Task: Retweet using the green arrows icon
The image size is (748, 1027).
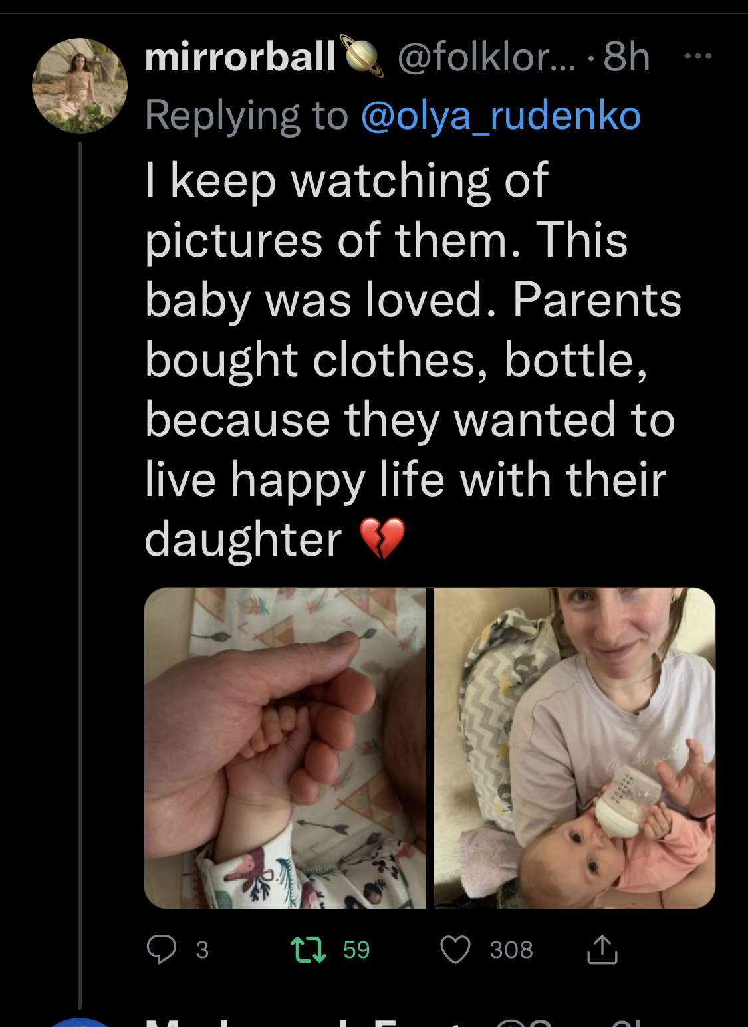Action: coord(309,949)
